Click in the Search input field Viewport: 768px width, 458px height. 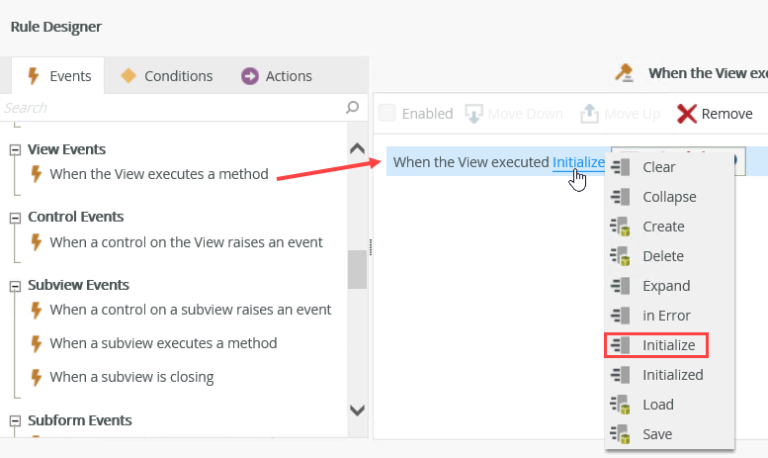[168, 107]
